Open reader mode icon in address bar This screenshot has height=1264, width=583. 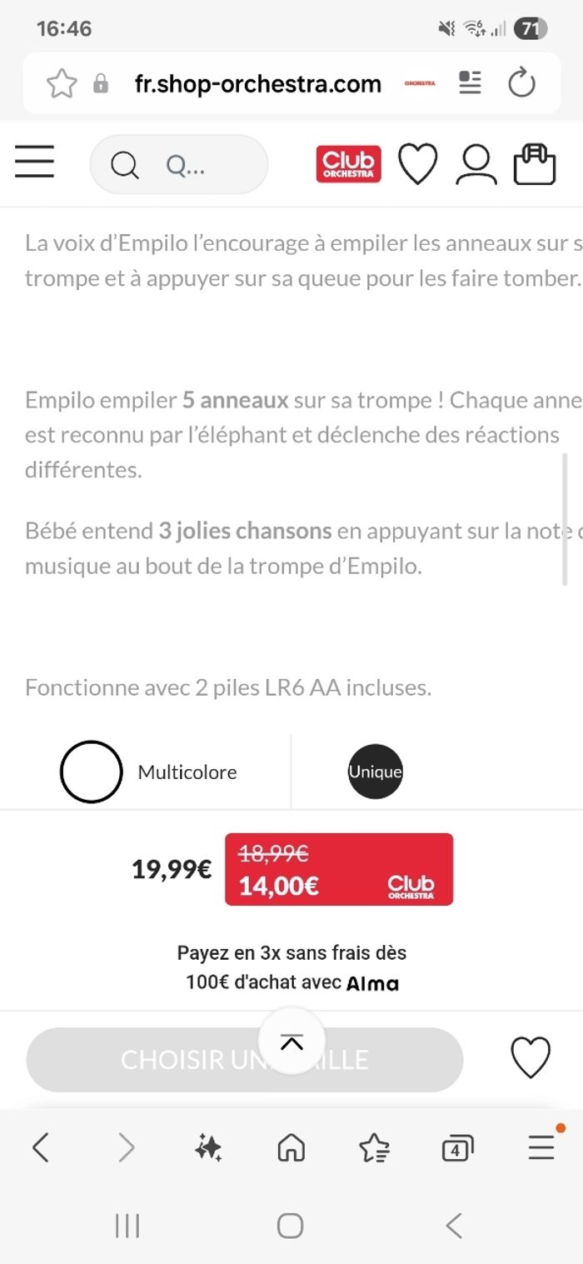(471, 83)
